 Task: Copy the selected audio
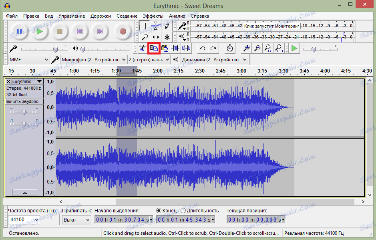click(154, 48)
